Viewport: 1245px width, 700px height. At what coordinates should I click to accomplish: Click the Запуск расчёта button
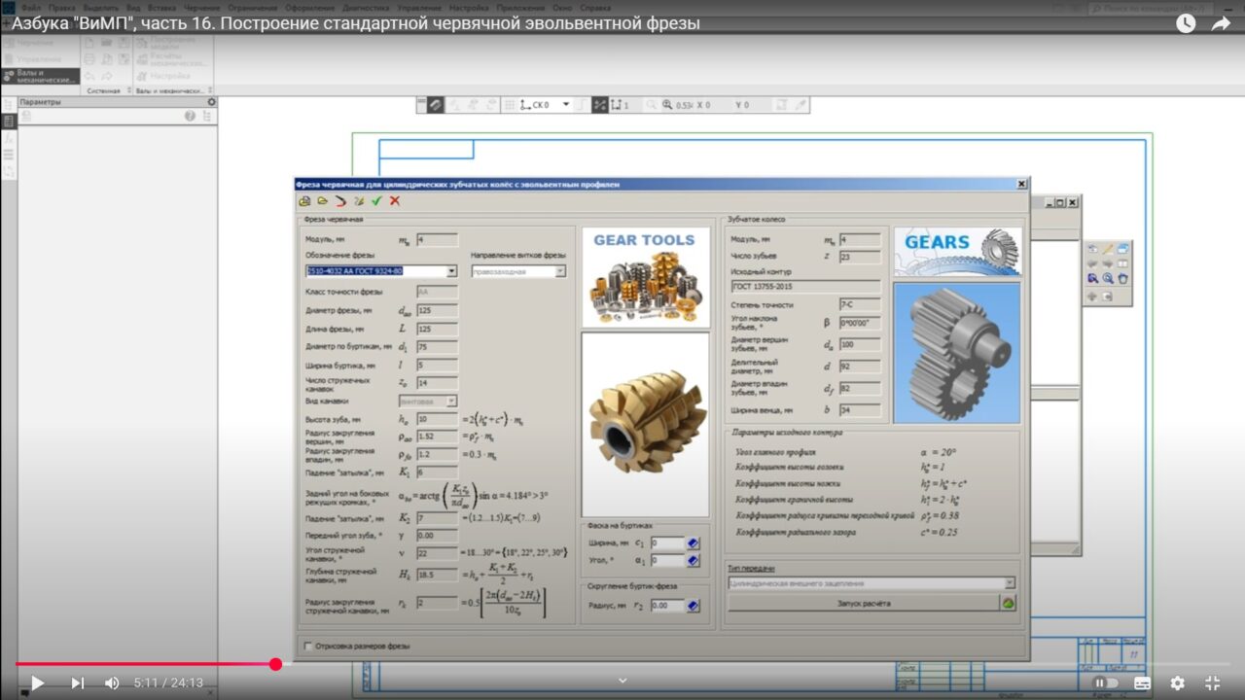pos(864,603)
